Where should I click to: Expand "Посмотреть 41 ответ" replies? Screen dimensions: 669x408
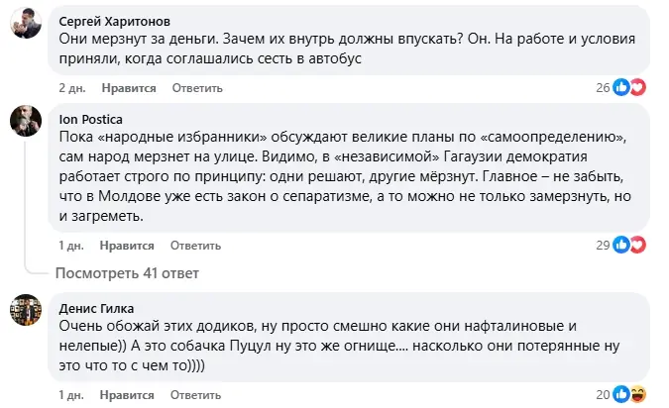click(127, 273)
